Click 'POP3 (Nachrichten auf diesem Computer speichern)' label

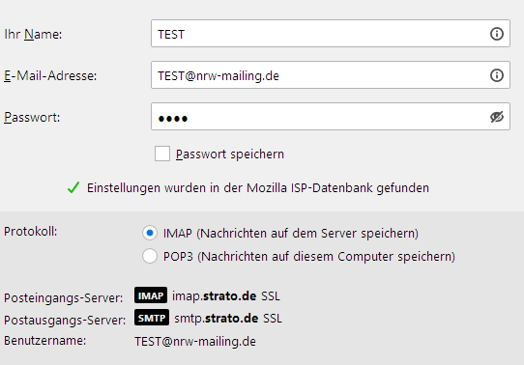pyautogui.click(x=309, y=256)
